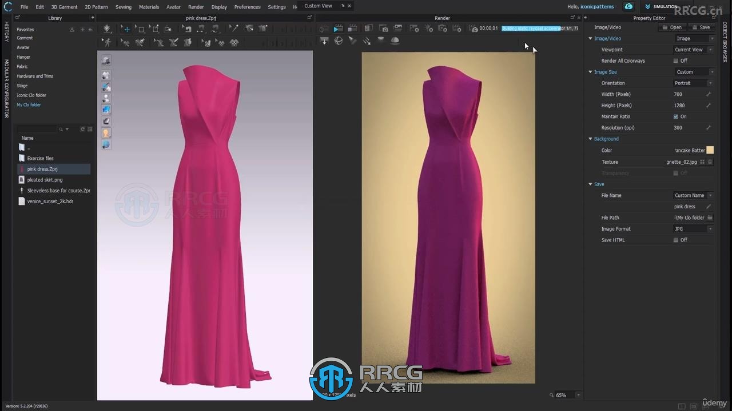Open the Image Format JPG dropdown
This screenshot has height=411, width=732.
coord(694,229)
